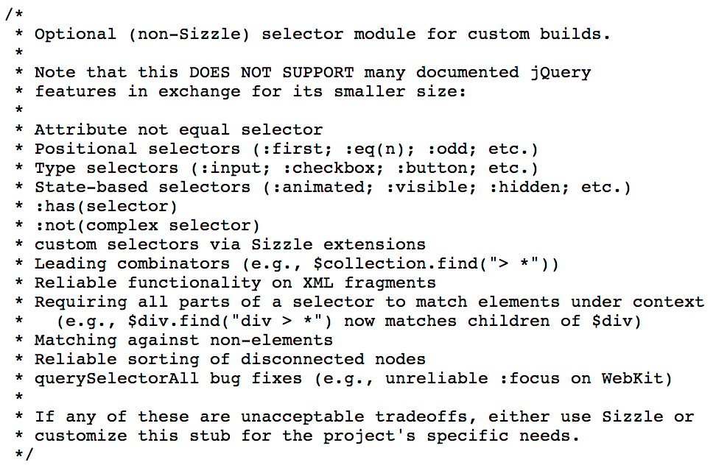Click the "Matching against non-elements" line
The width and height of the screenshot is (716, 465).
183,341
